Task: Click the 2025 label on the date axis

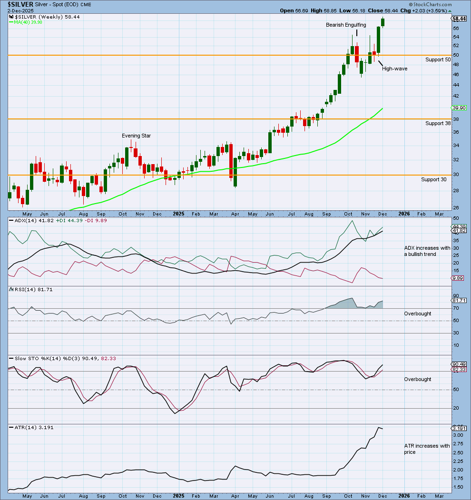Action: click(x=178, y=214)
